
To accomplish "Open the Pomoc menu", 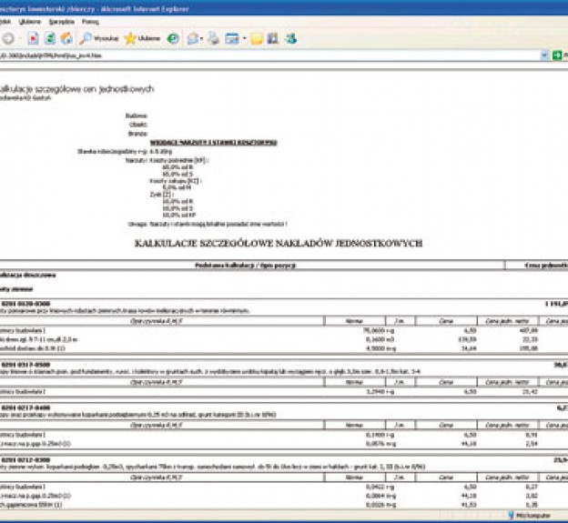I will pos(90,20).
